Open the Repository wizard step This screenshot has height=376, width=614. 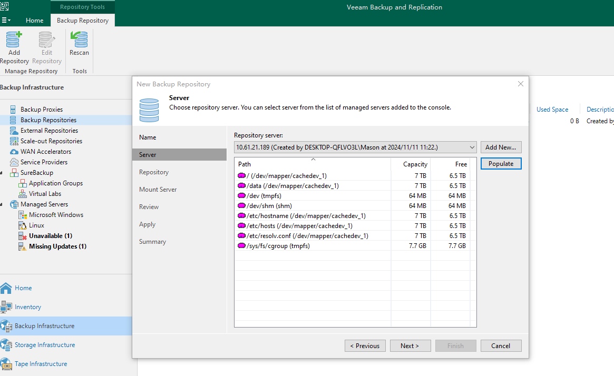coord(154,172)
